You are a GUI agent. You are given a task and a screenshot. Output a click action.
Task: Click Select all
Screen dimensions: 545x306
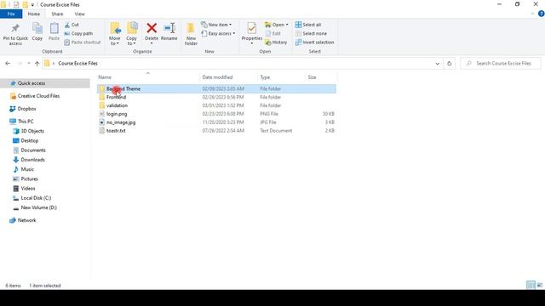tap(308, 25)
